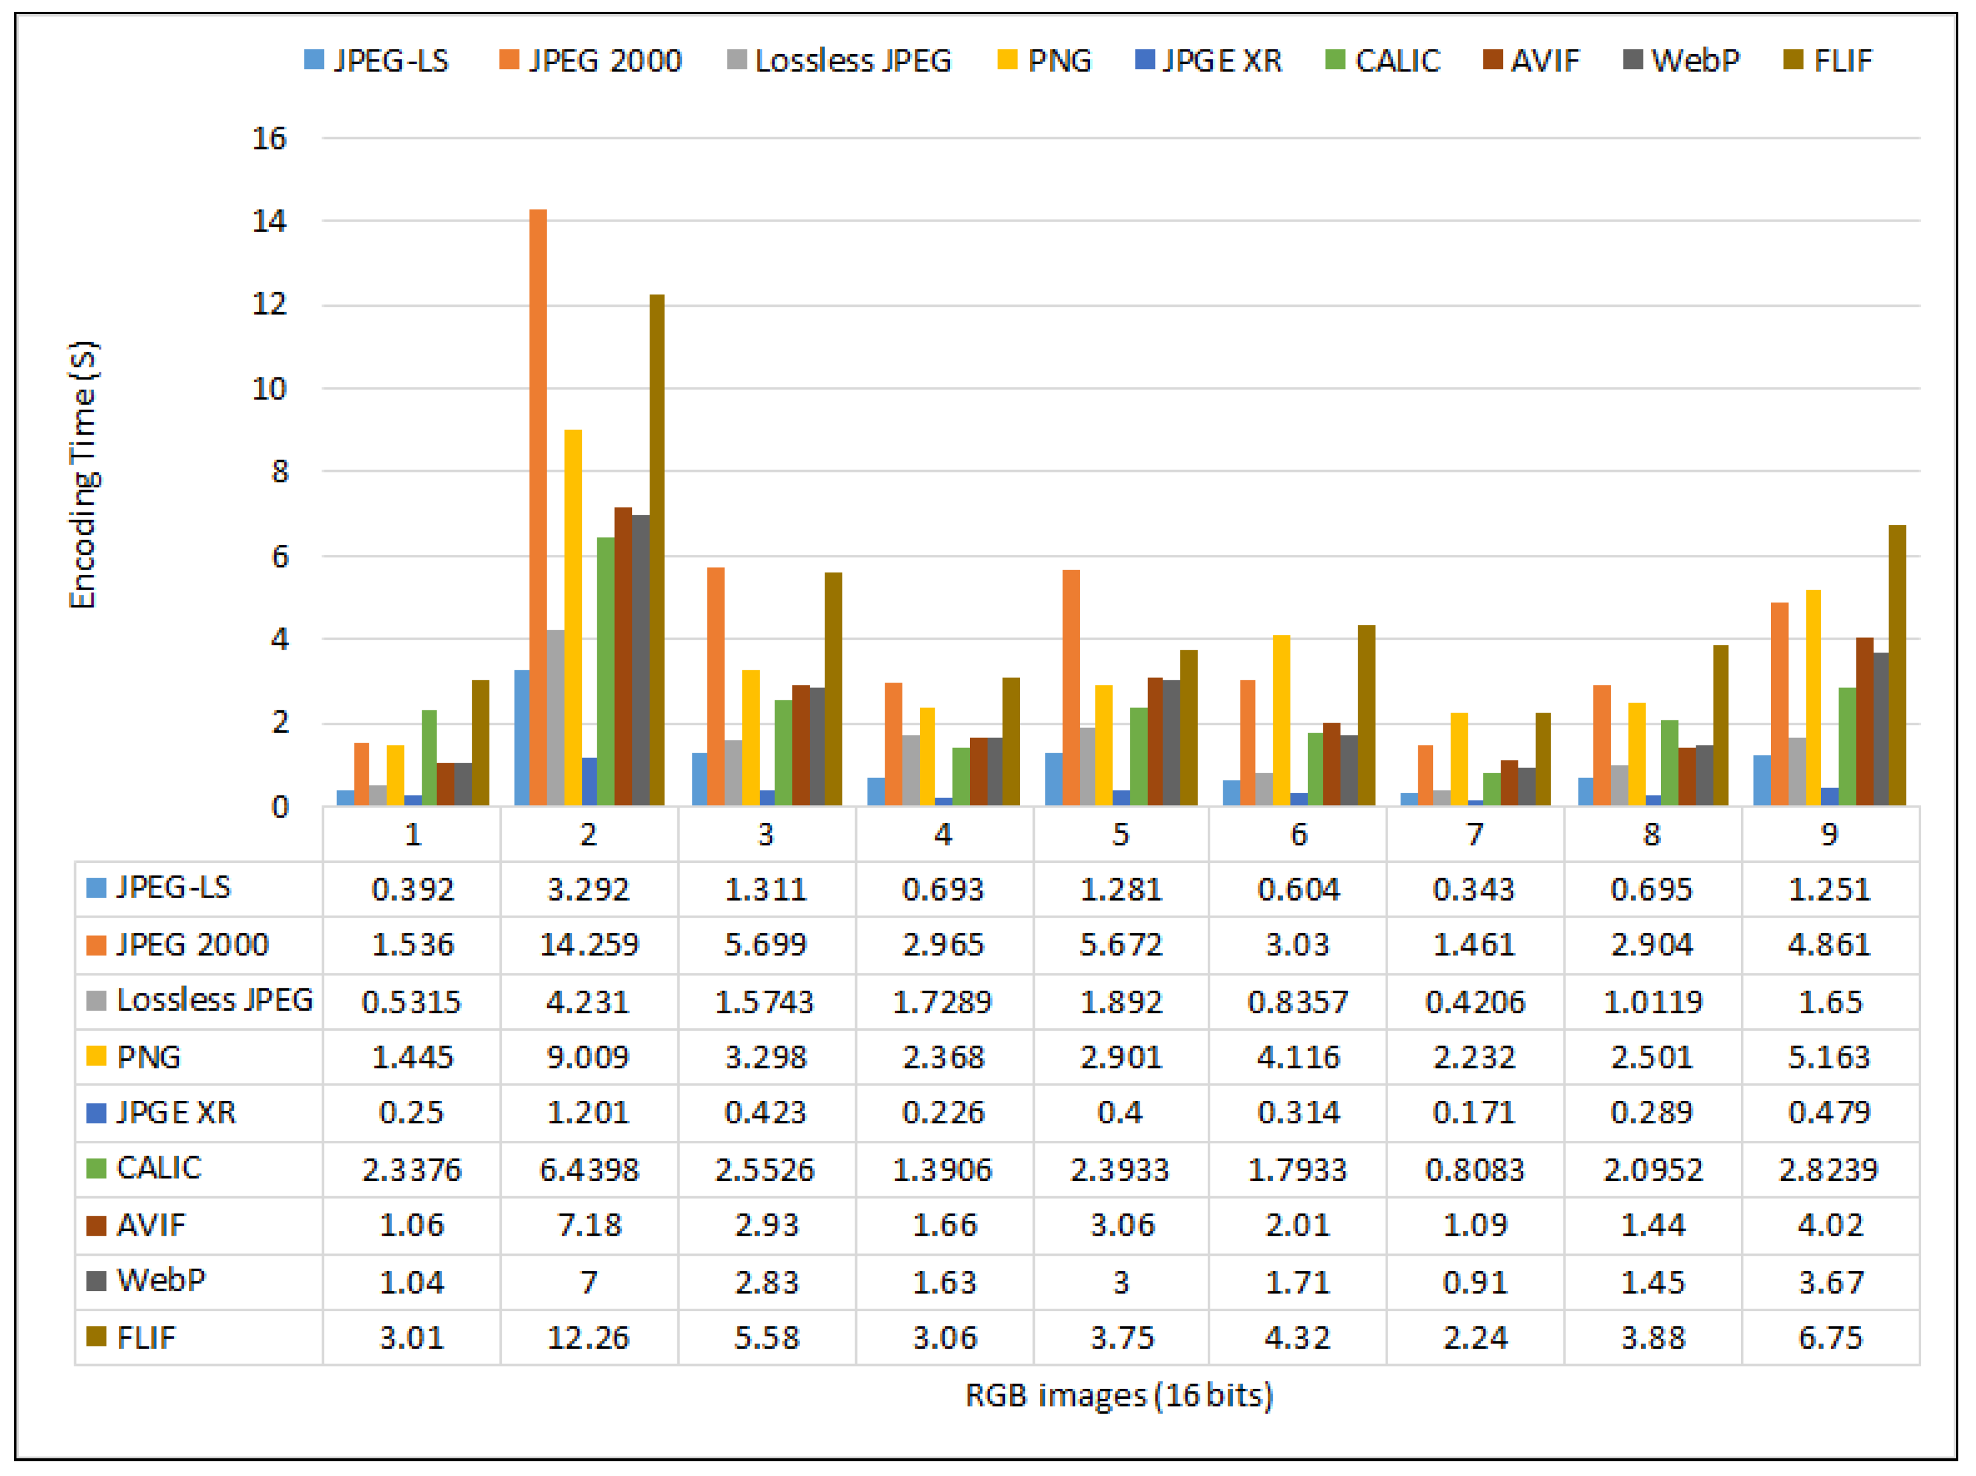Click the orange JPEG 2000 legend swatch at top
The height and width of the screenshot is (1476, 1976).
509,60
